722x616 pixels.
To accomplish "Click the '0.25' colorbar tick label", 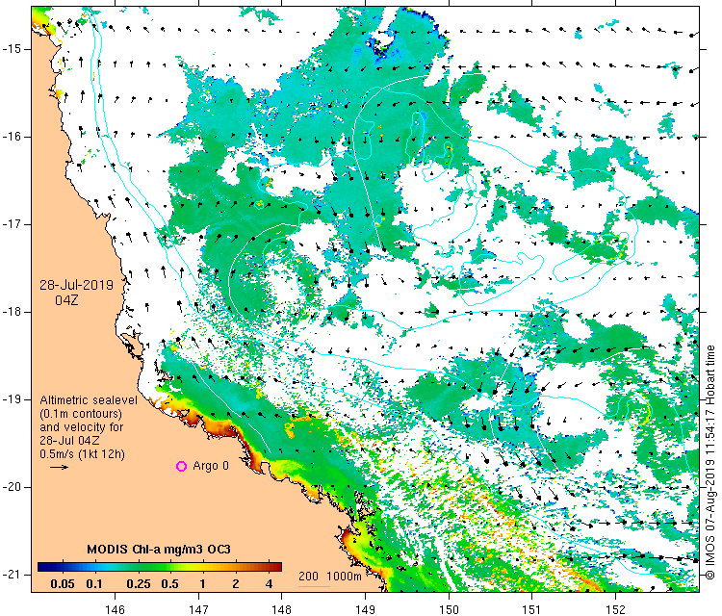I will (x=139, y=584).
